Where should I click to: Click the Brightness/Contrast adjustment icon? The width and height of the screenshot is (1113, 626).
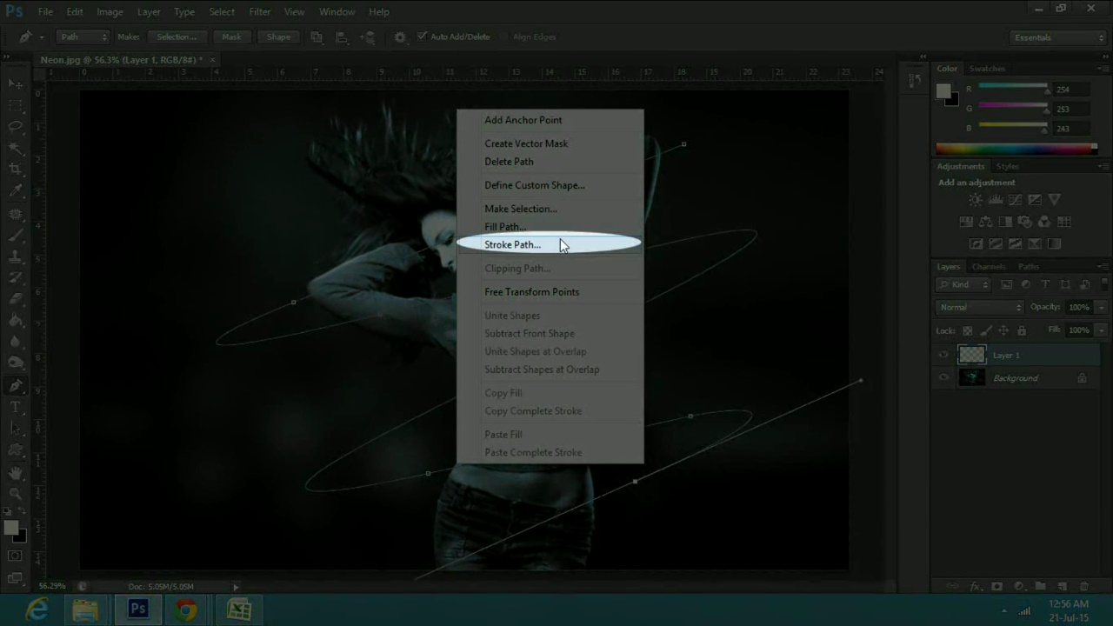[976, 201]
